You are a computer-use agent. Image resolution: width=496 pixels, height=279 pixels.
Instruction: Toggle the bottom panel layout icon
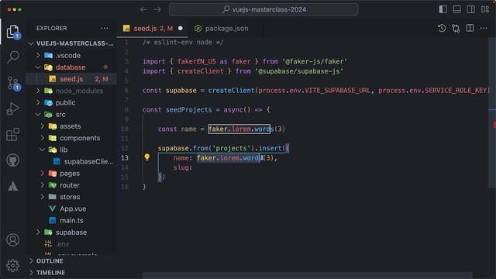coord(456,9)
